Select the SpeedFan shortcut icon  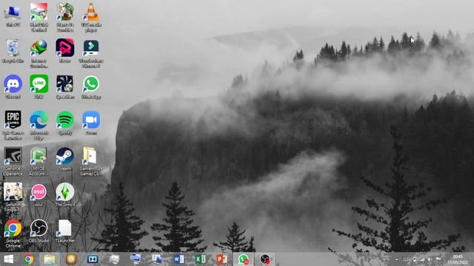click(x=65, y=87)
